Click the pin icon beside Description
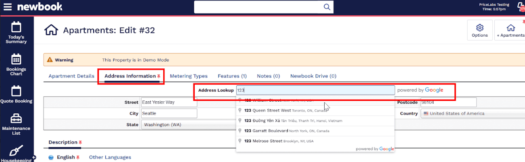The image size is (525, 162). (x=81, y=142)
